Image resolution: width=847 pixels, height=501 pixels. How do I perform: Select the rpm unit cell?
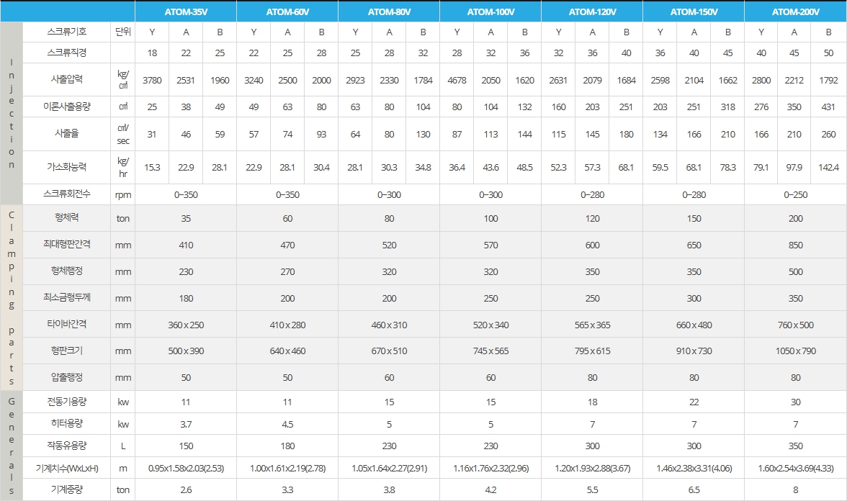tap(123, 194)
